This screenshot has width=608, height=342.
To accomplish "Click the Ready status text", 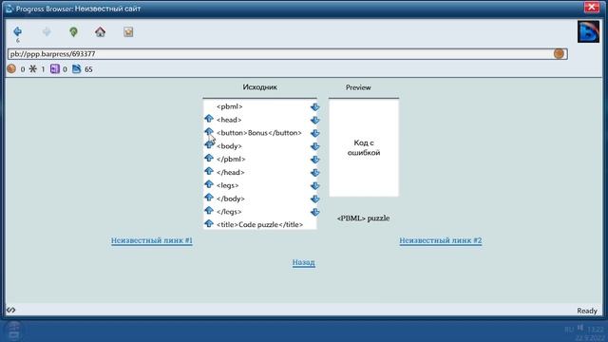I will tap(587, 311).
